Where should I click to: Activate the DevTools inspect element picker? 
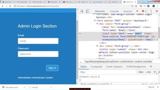(x=82, y=11)
